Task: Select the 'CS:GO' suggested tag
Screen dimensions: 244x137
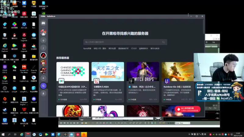Action: click(134, 48)
